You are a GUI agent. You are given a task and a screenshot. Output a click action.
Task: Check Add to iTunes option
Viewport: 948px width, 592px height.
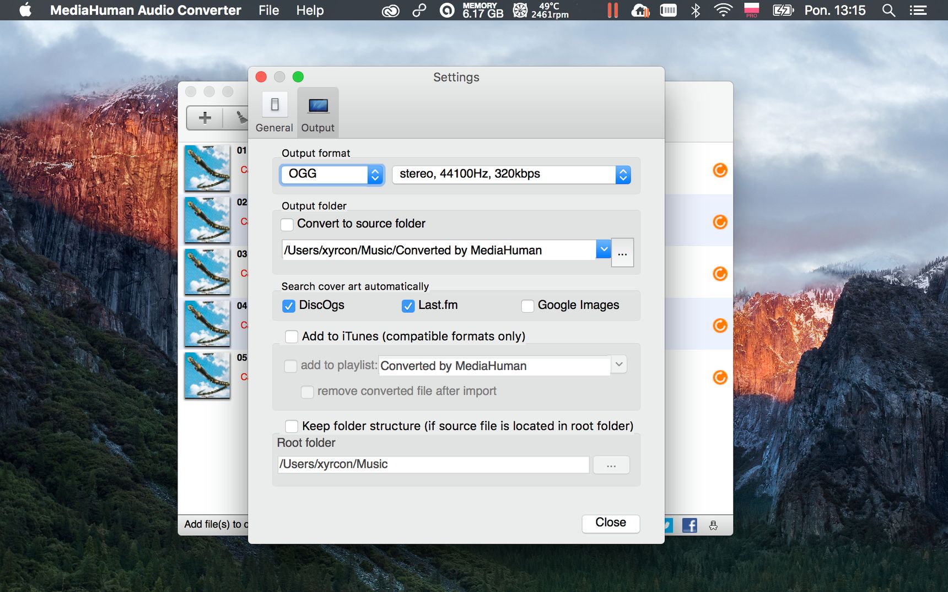point(292,336)
